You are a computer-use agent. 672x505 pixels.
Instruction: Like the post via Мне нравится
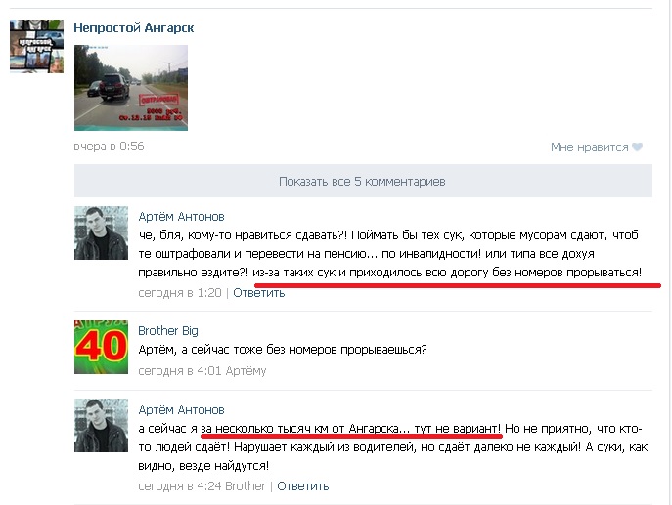pyautogui.click(x=589, y=147)
